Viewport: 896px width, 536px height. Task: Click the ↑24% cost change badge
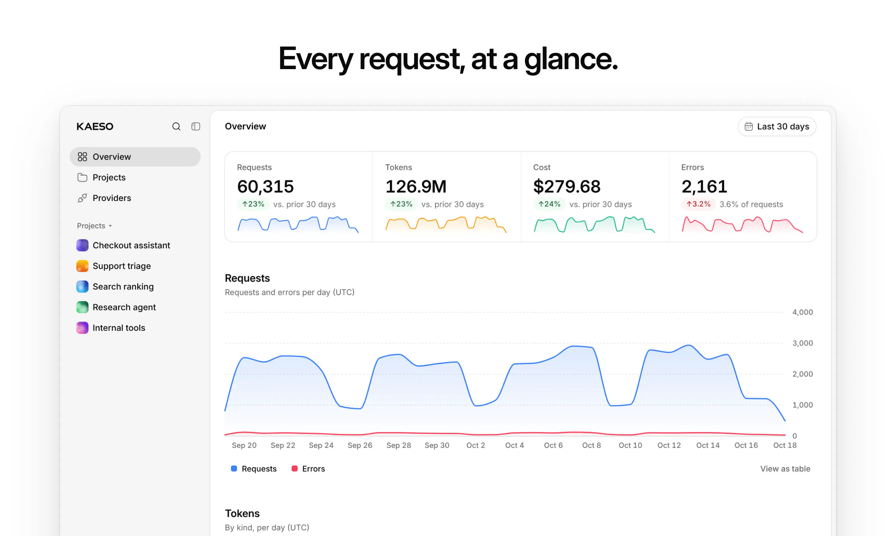tap(550, 204)
